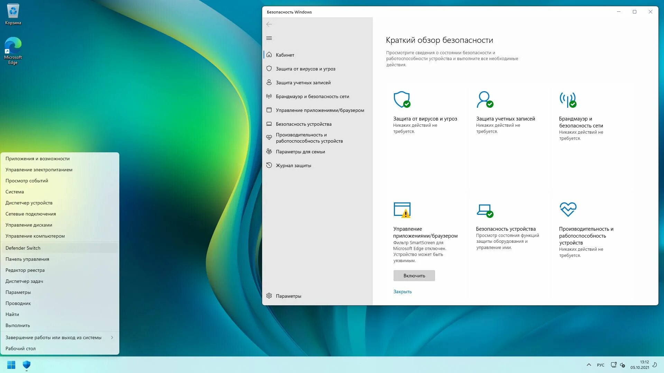This screenshot has width=664, height=373.
Task: Open Windows Security shield icon in taskbar
Action: [27, 365]
